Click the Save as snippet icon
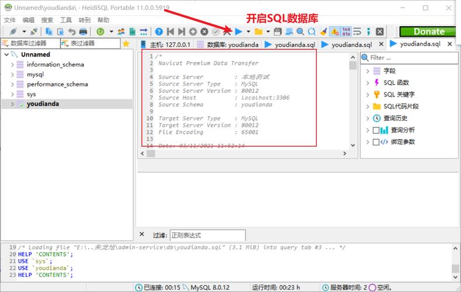This screenshot has height=292, width=461. (x=289, y=32)
